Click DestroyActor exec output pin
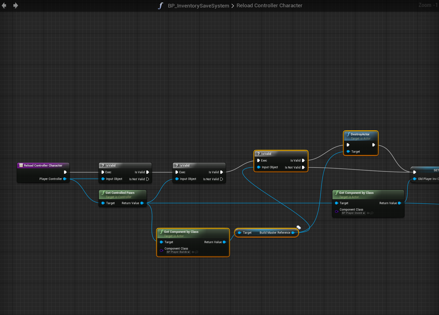Screen dimensions: 439x315 (373, 145)
